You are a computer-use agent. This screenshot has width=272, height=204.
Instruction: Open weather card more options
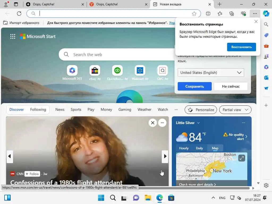click(x=244, y=123)
